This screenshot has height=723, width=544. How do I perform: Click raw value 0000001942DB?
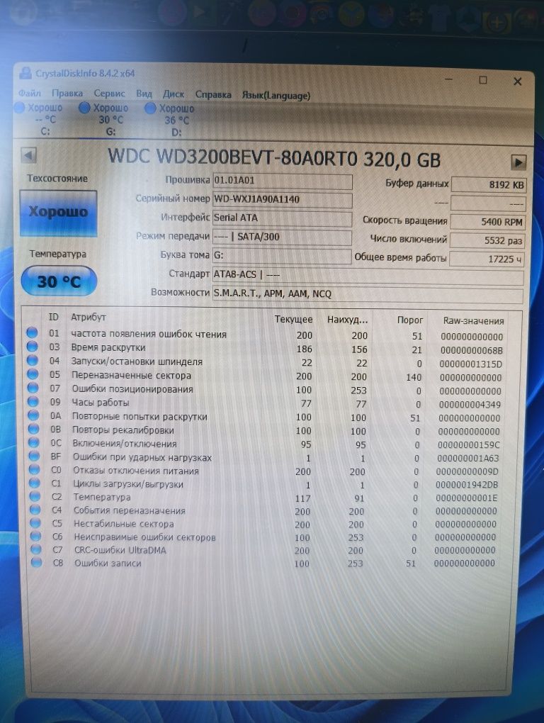(x=467, y=485)
